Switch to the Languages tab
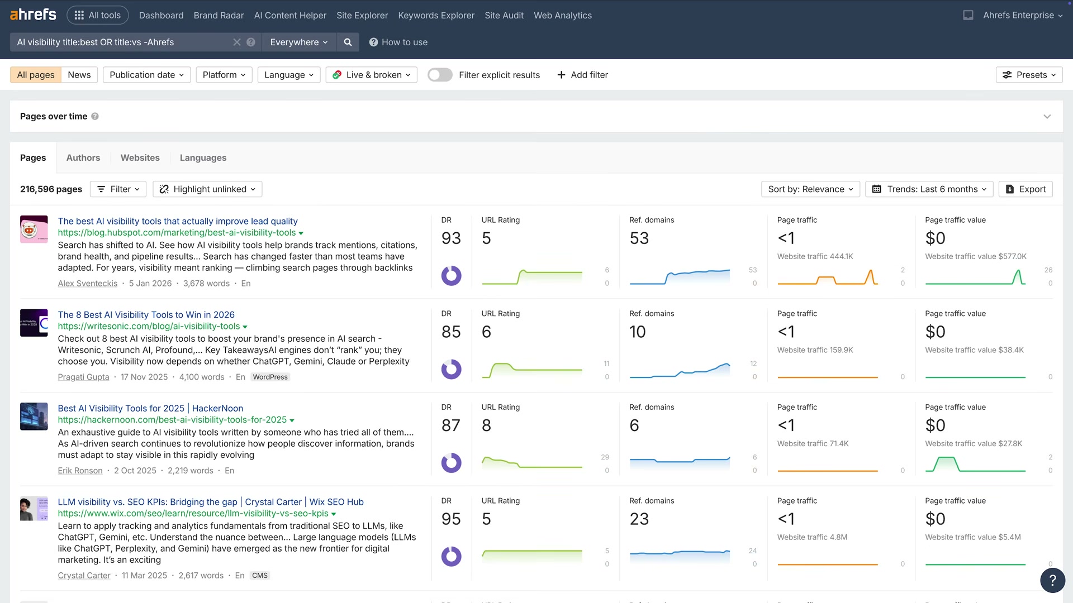 tap(203, 158)
